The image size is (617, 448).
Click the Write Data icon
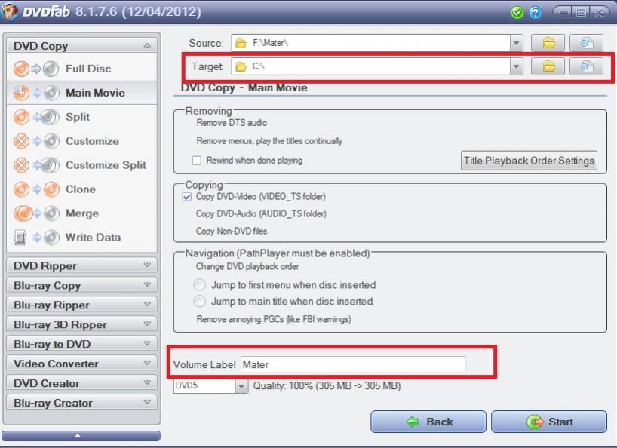[x=36, y=238]
